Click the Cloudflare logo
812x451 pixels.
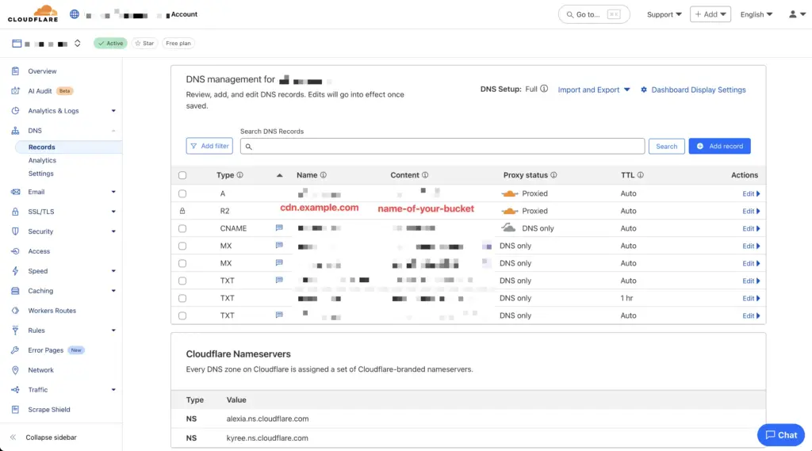click(x=33, y=13)
